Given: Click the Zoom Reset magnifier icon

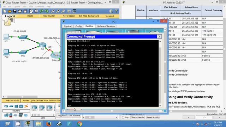Looking at the screenshot, I should tap(58, 11).
